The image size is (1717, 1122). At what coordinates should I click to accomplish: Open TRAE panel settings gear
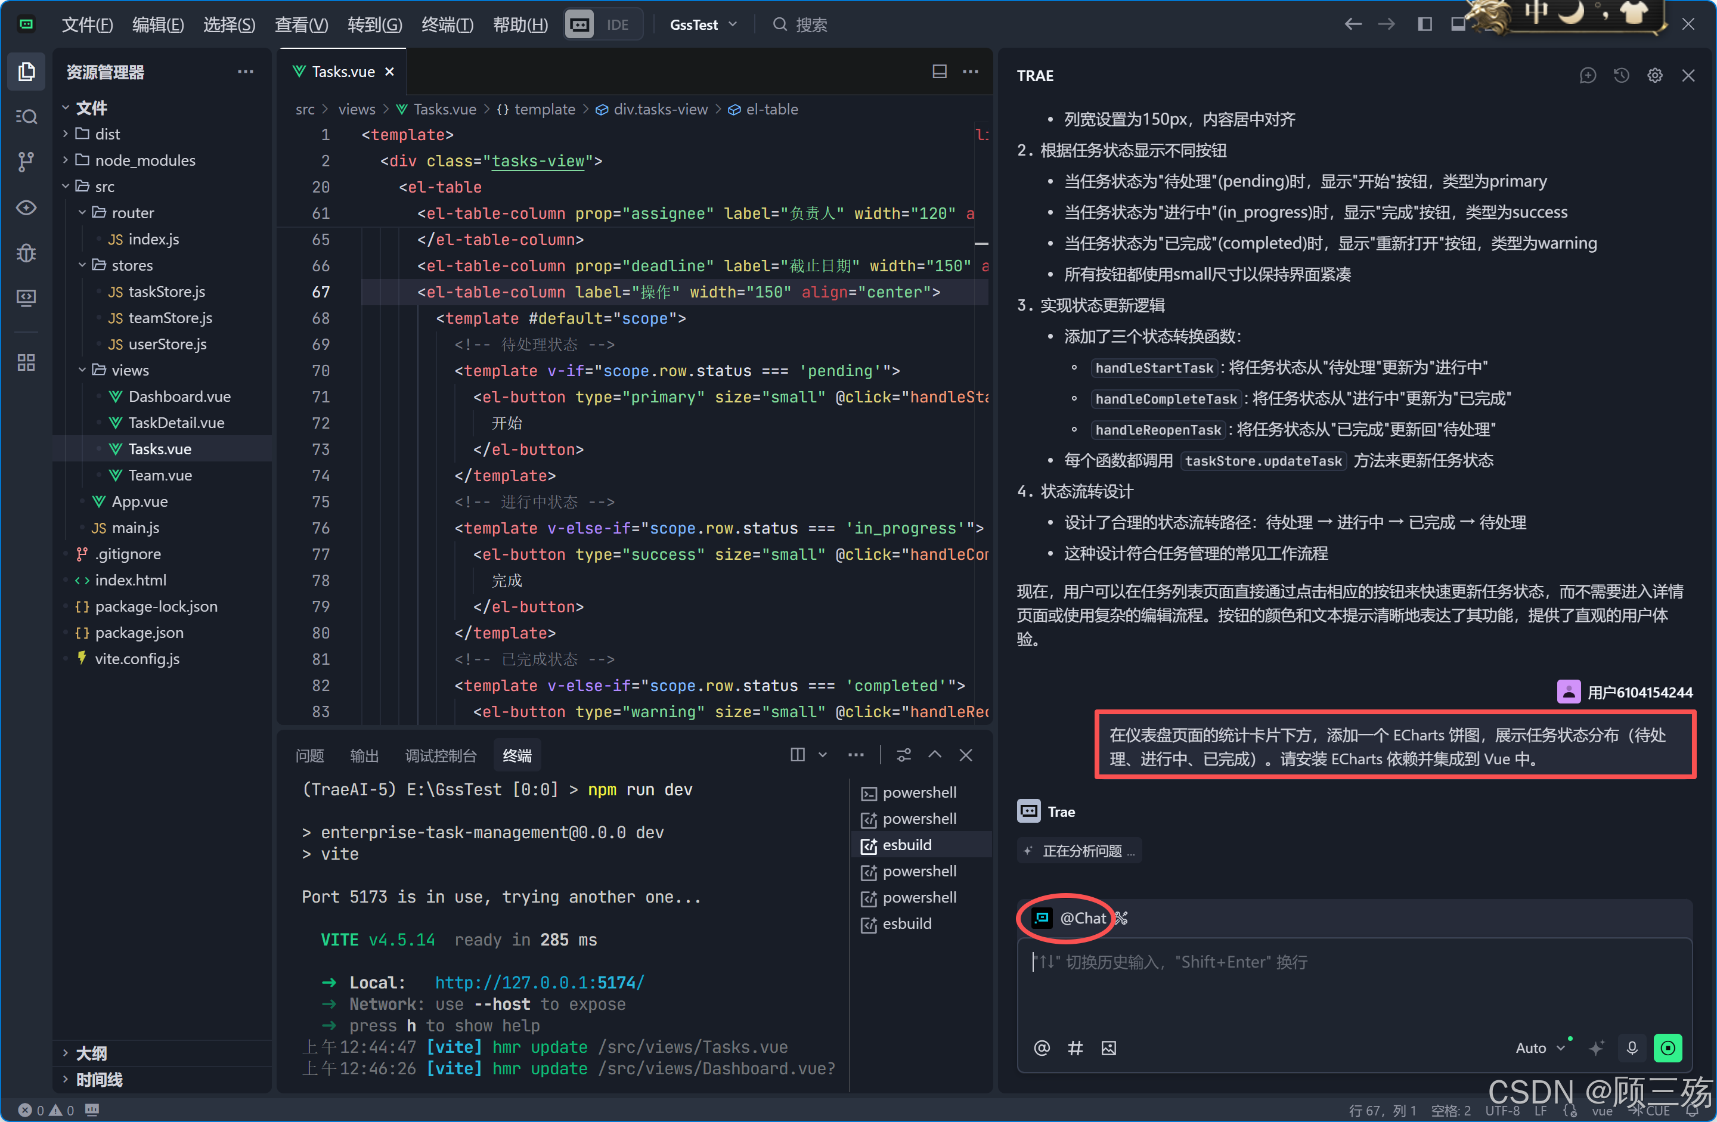pos(1654,75)
